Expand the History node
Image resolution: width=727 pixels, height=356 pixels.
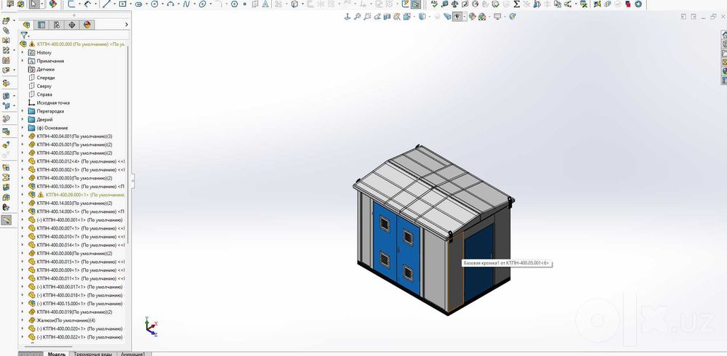(x=23, y=52)
